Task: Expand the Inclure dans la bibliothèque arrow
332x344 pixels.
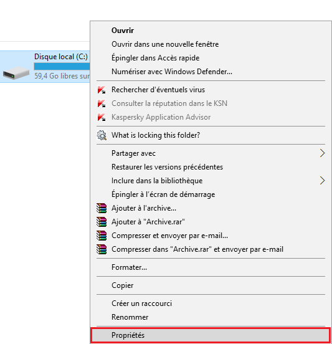Action: coord(322,181)
